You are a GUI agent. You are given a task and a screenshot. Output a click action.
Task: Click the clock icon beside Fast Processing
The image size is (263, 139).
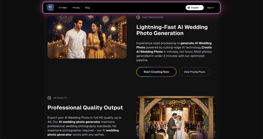click(x=138, y=17)
